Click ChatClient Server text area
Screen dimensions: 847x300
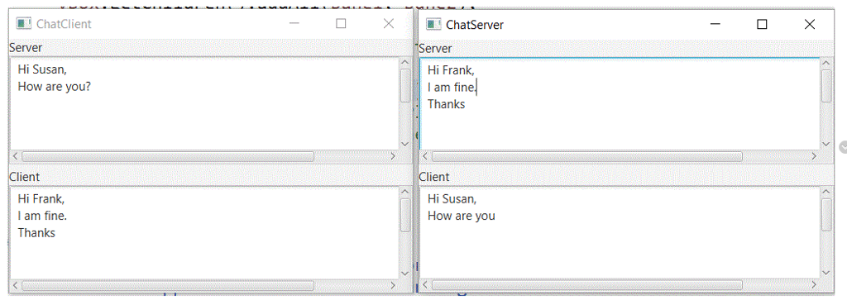[x=205, y=103]
